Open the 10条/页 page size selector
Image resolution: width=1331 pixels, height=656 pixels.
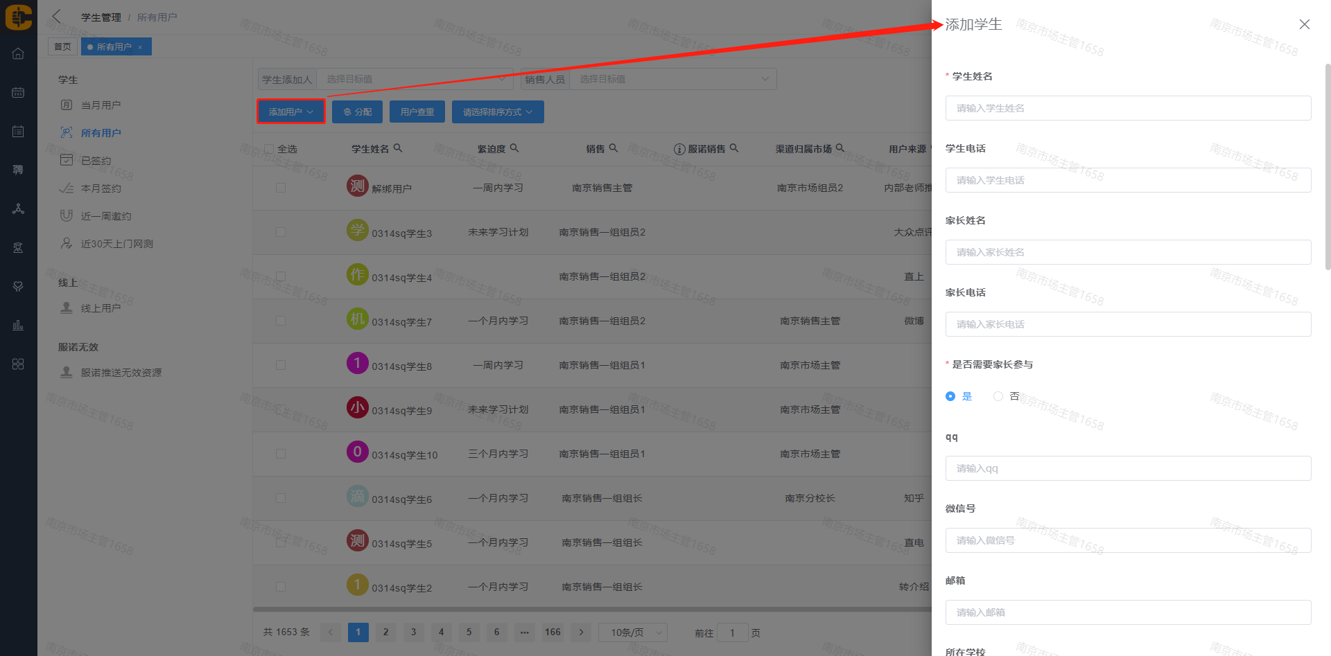click(x=632, y=632)
